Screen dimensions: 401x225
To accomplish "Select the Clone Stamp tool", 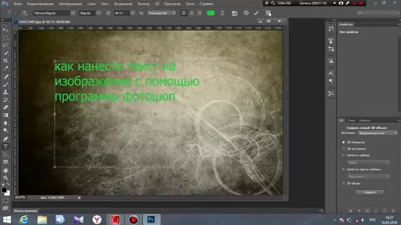I will point(6,92).
